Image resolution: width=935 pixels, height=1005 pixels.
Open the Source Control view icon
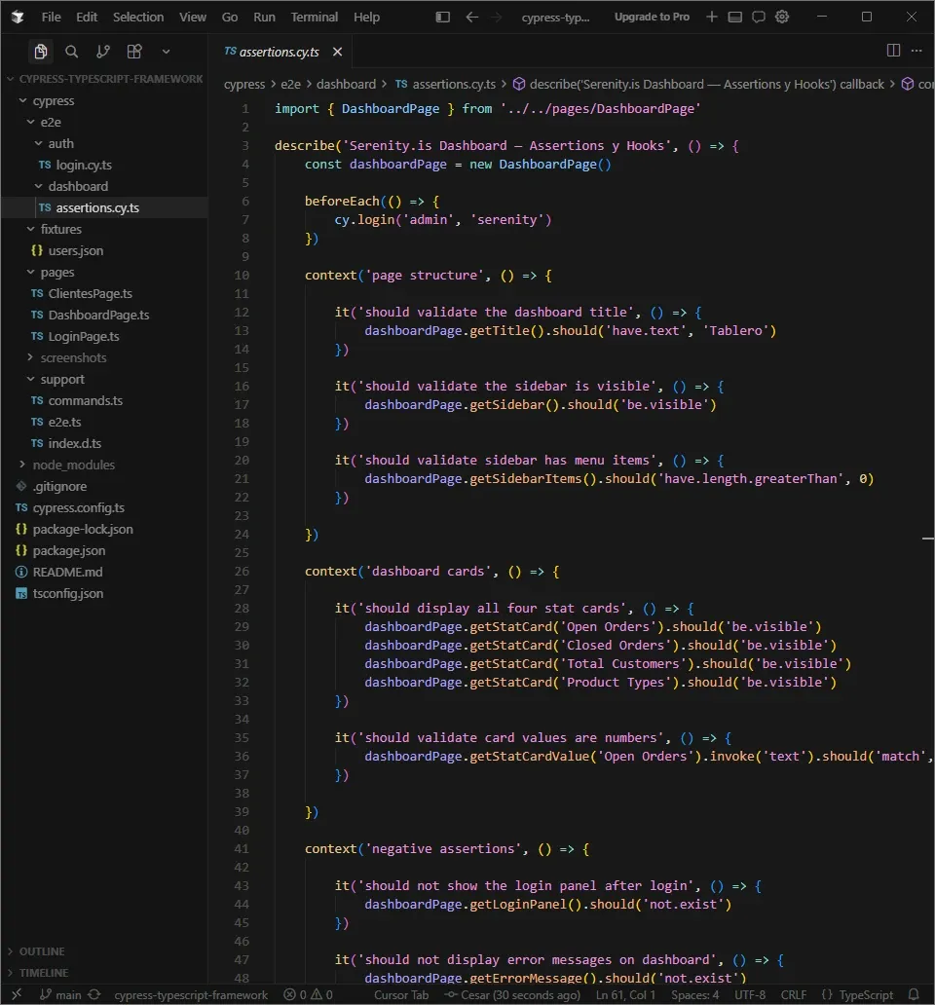tap(103, 52)
